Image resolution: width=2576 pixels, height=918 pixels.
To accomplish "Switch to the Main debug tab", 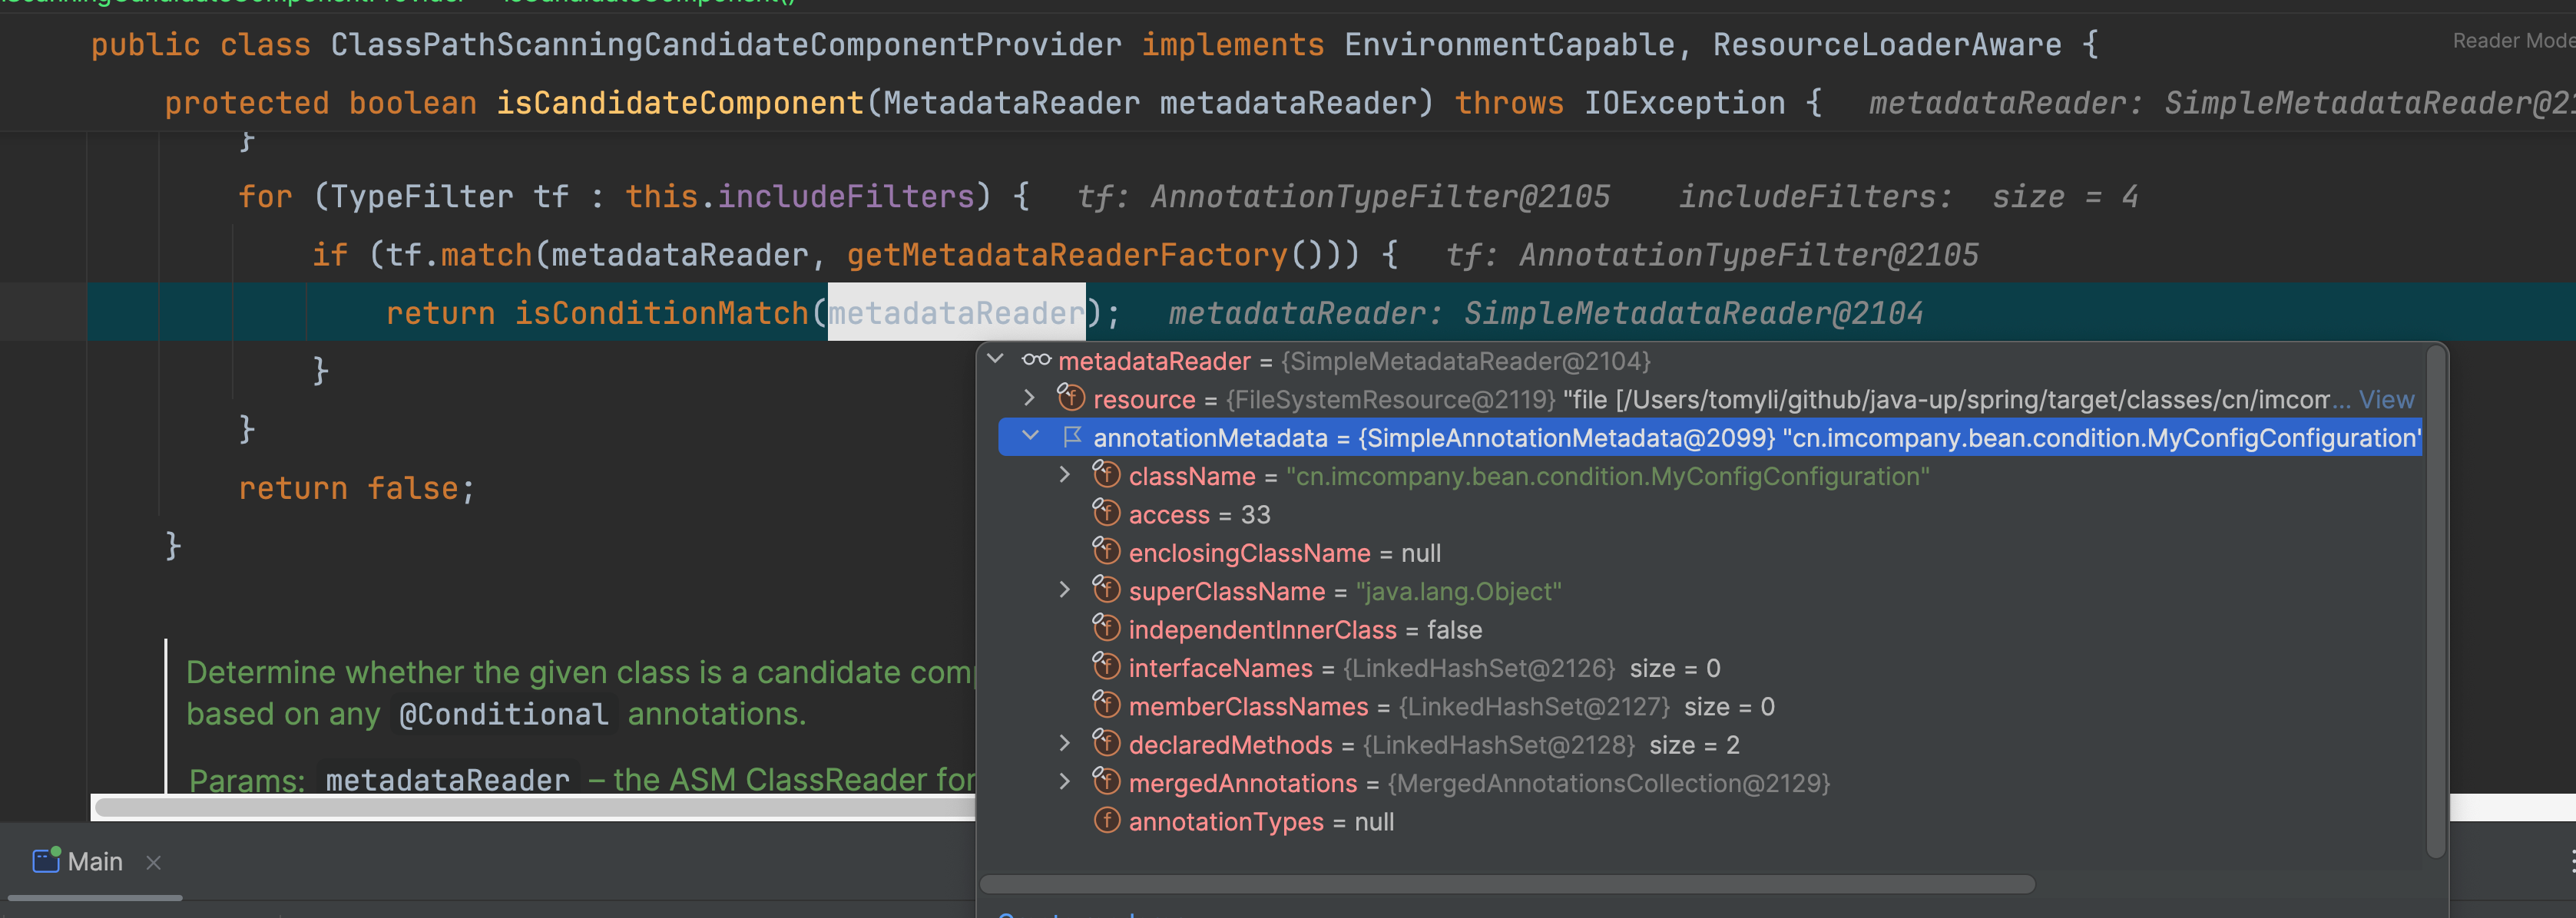I will [x=95, y=861].
